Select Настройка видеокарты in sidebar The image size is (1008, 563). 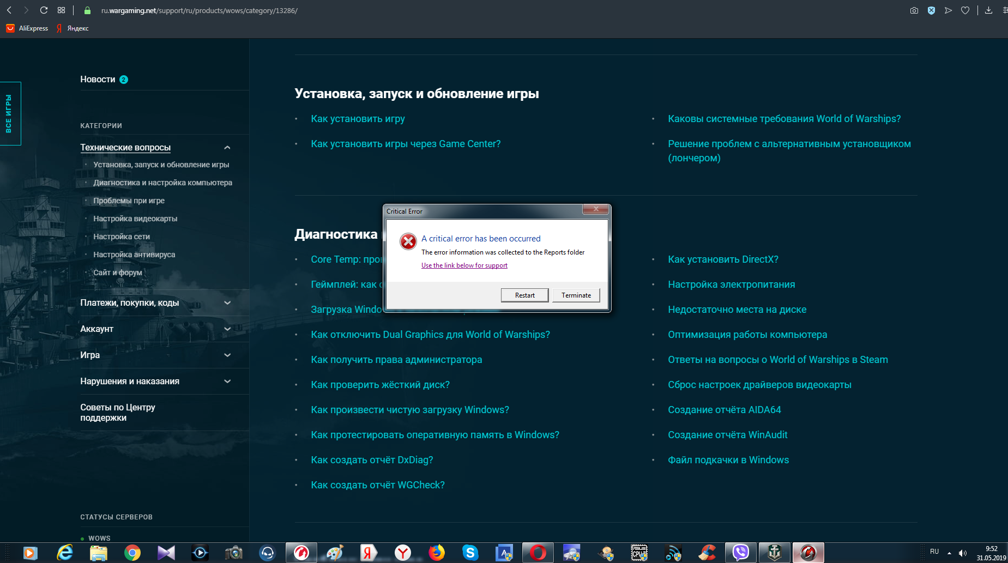pyautogui.click(x=135, y=219)
